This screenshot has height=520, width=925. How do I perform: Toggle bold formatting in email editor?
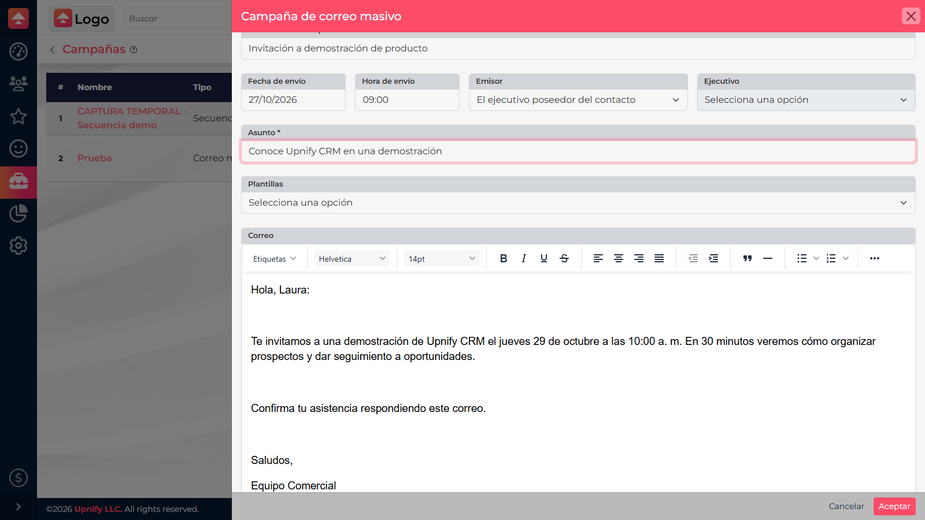504,258
